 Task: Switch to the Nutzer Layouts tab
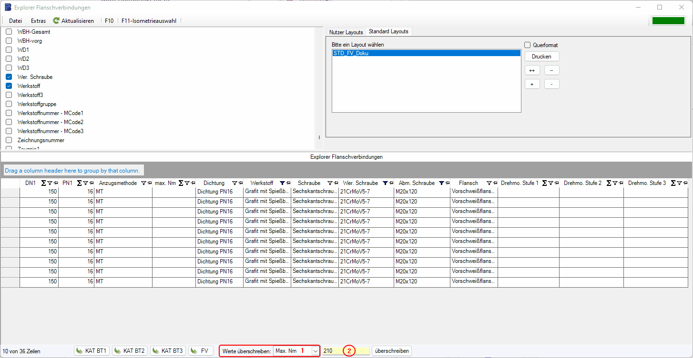346,32
